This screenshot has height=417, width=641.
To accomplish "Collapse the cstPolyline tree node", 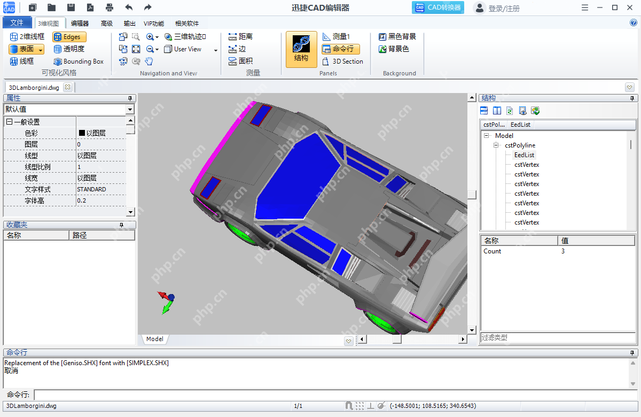I will (496, 145).
